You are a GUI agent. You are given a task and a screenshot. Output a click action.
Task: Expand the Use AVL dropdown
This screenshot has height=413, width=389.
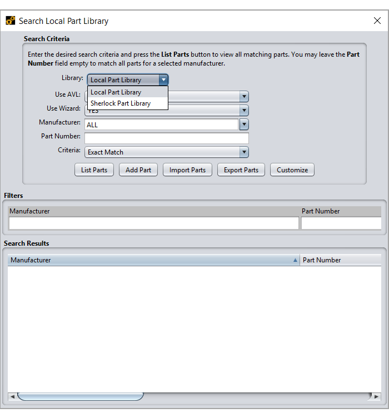pyautogui.click(x=244, y=96)
